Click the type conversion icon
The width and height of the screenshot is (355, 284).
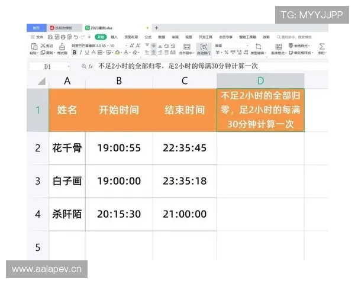pyautogui.click(x=259, y=47)
